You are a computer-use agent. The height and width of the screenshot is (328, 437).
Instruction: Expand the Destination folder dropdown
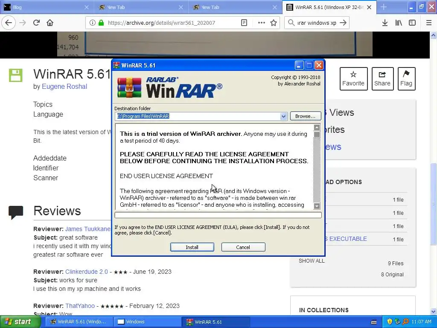pyautogui.click(x=283, y=116)
